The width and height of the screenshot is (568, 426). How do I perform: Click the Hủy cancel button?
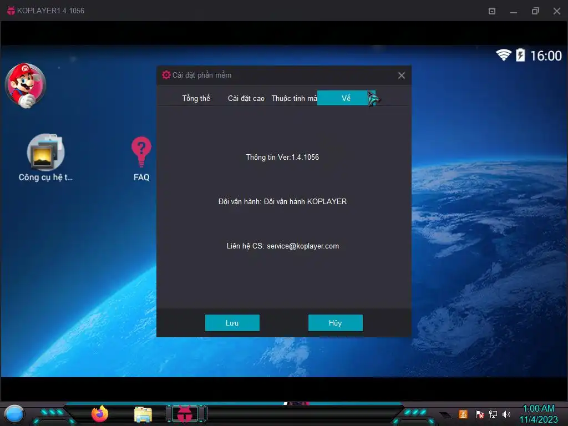pyautogui.click(x=336, y=323)
